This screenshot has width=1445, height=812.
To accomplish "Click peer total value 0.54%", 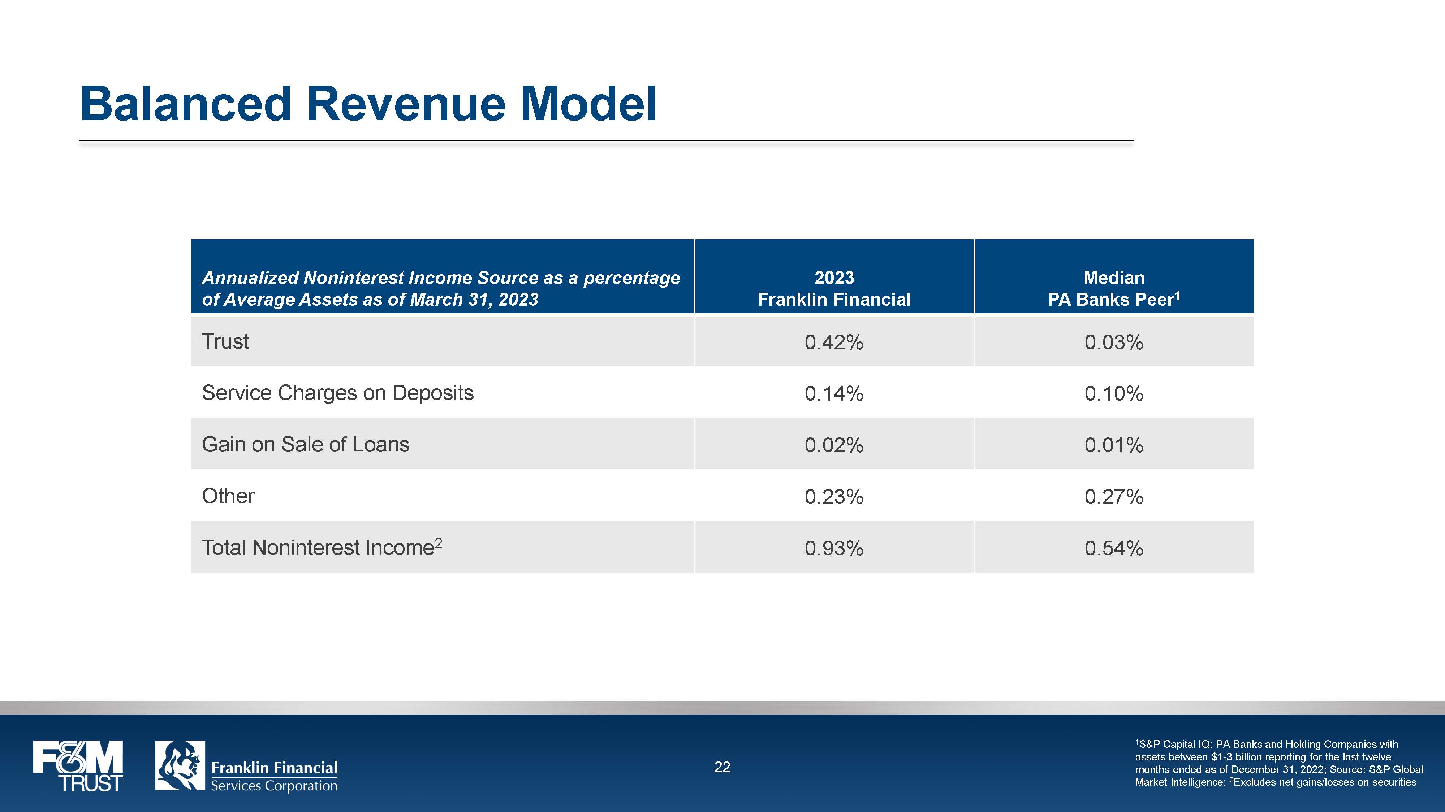I will click(1113, 548).
